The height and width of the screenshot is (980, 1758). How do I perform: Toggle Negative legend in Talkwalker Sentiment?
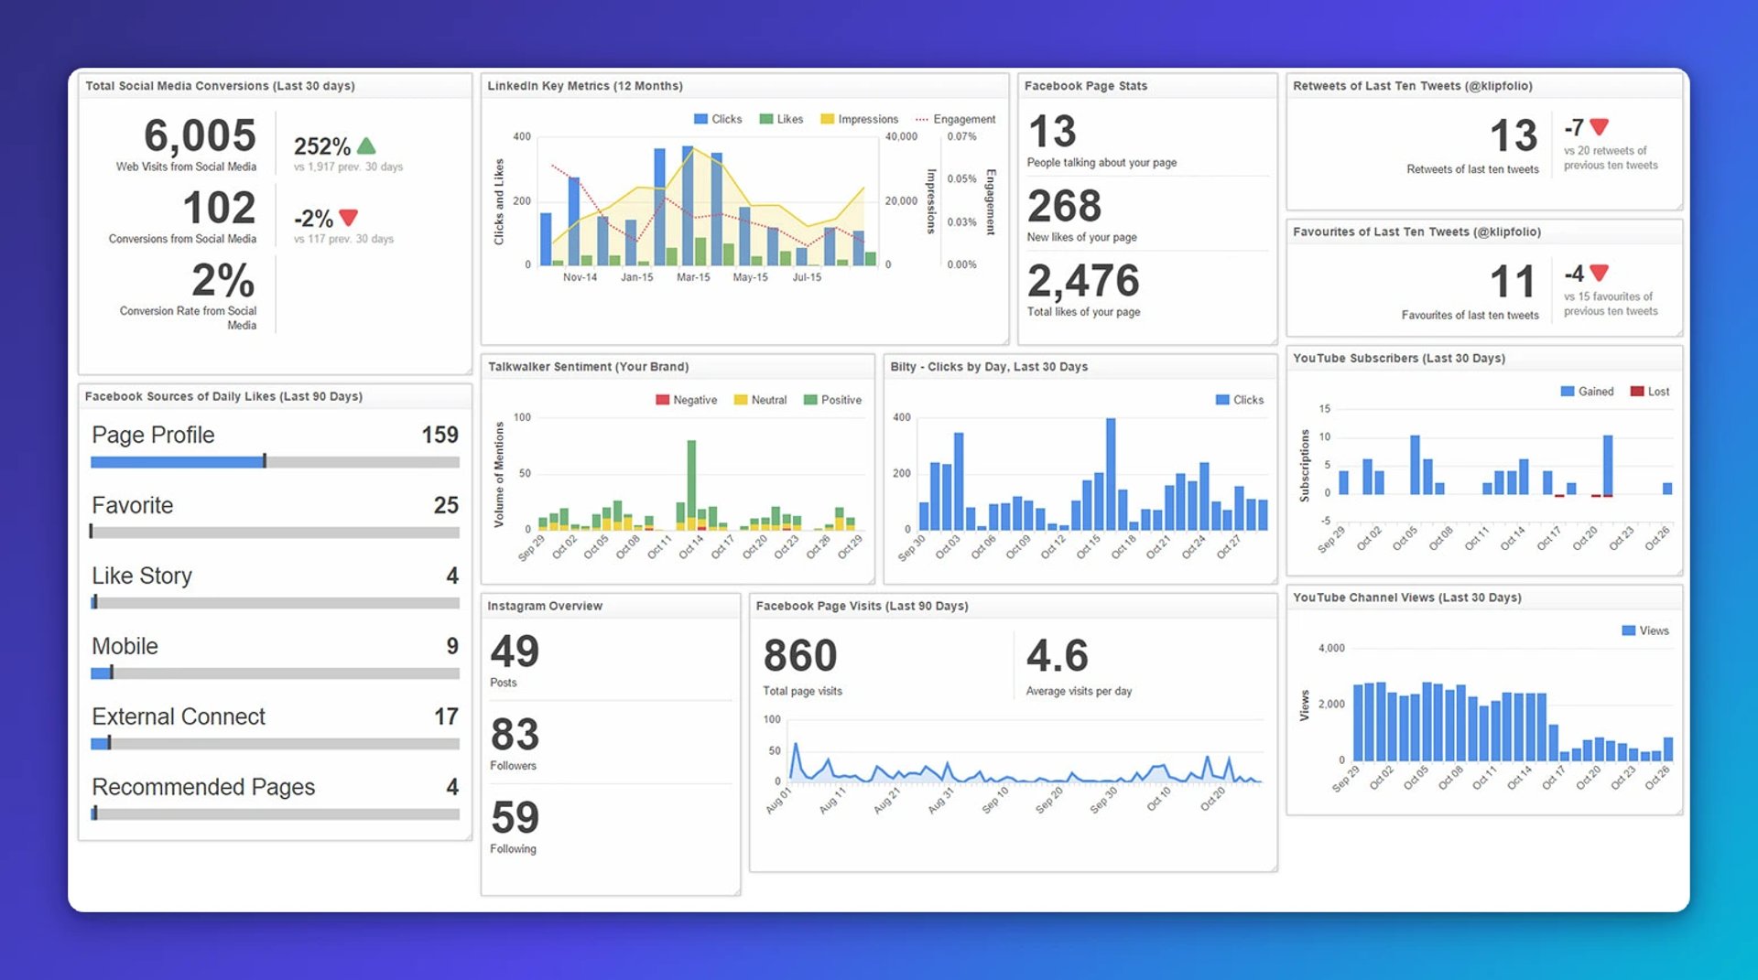(687, 400)
